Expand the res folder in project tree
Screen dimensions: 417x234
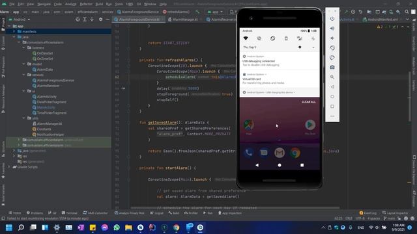pos(14,156)
